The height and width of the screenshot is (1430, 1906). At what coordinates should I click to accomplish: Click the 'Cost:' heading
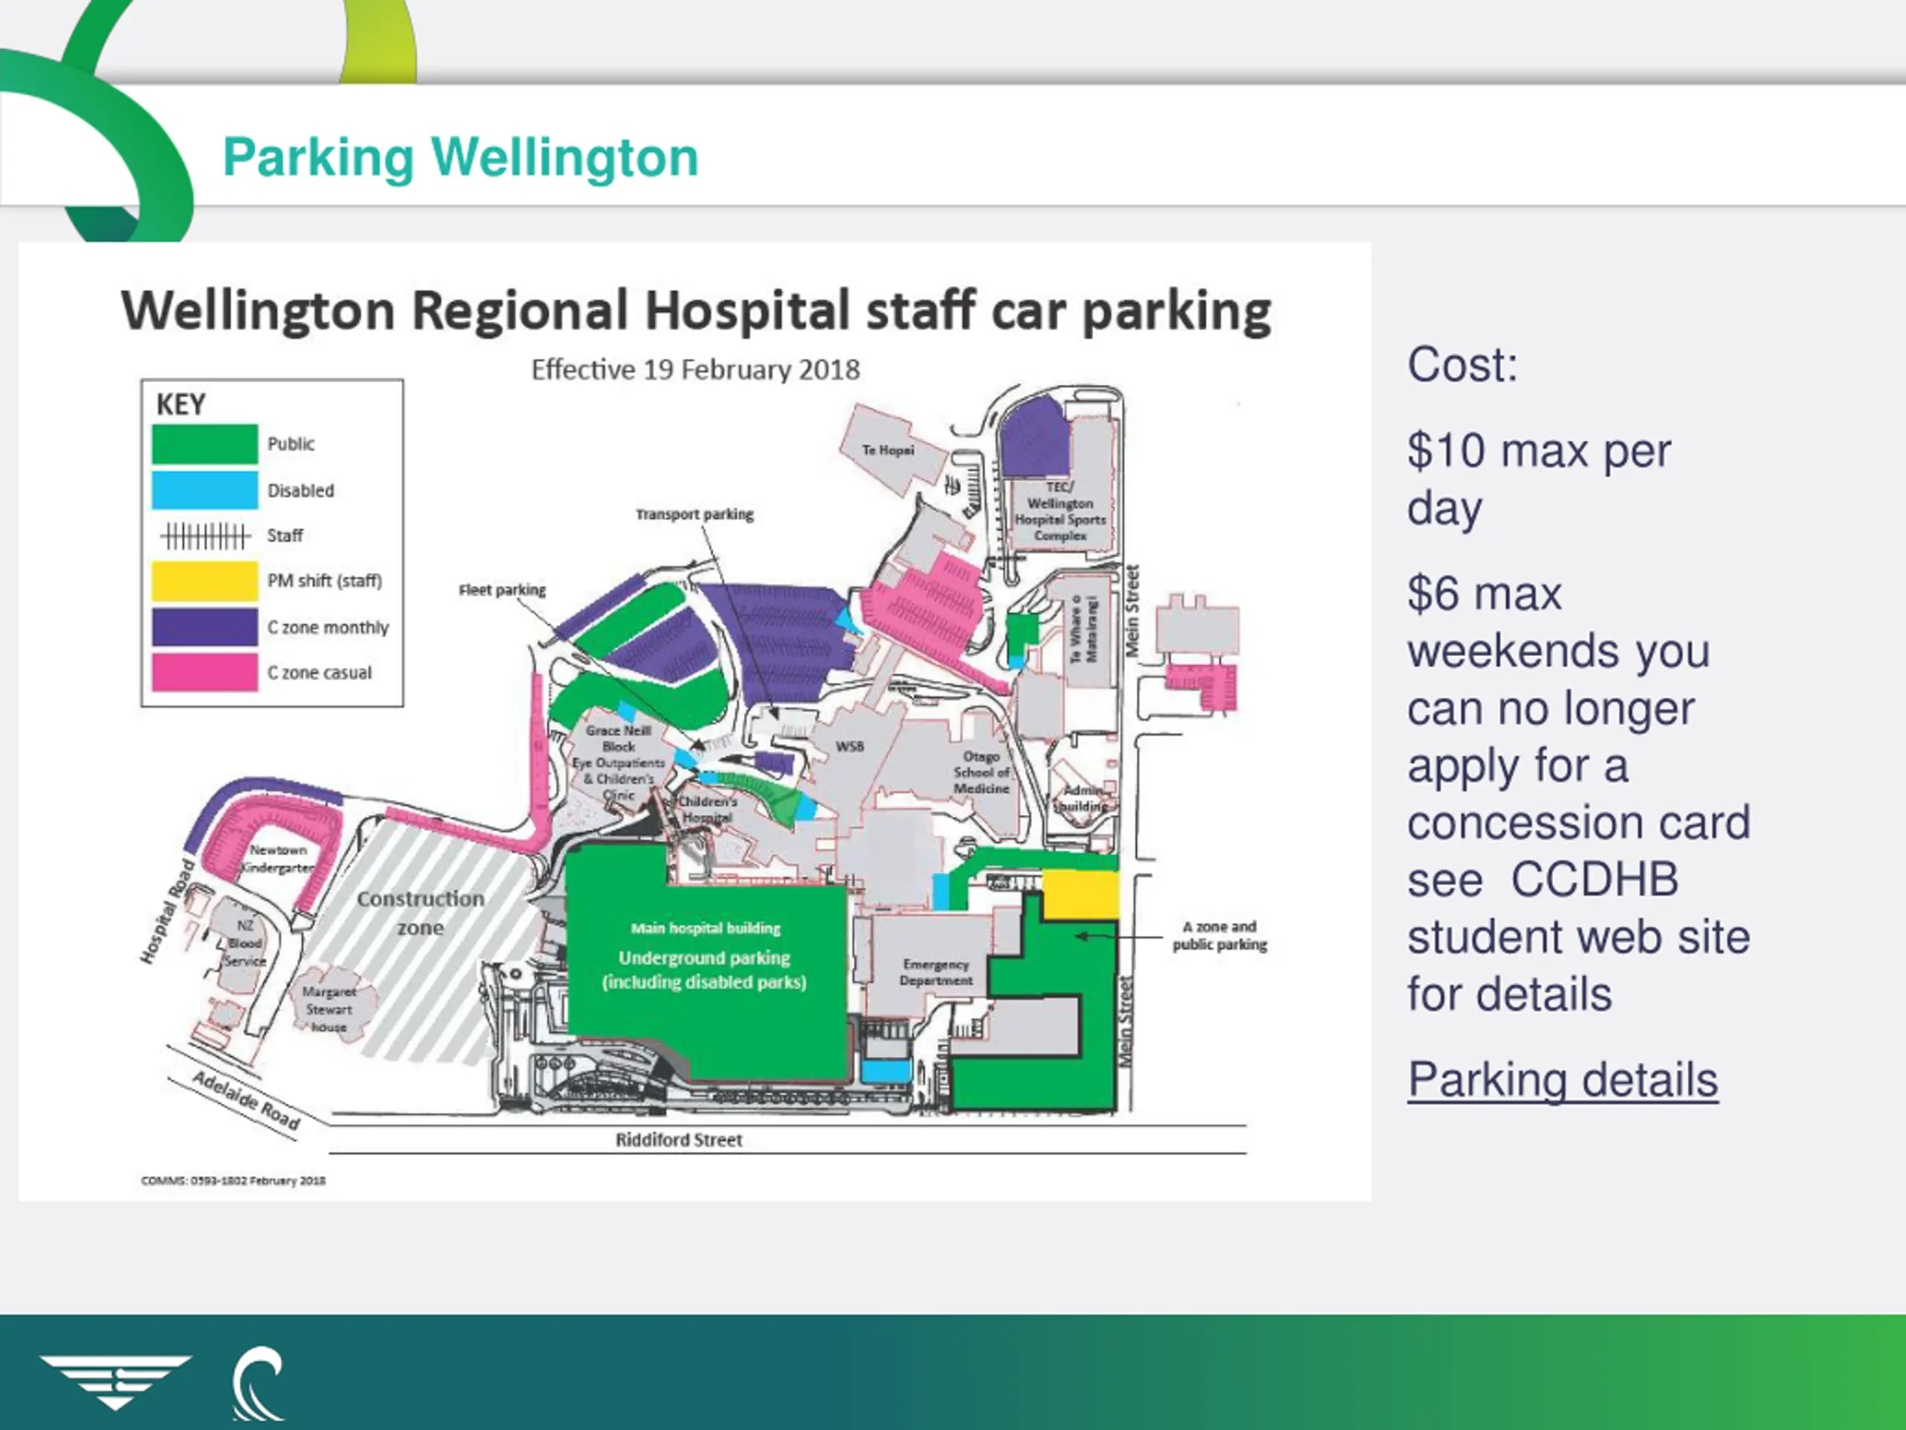point(1462,365)
